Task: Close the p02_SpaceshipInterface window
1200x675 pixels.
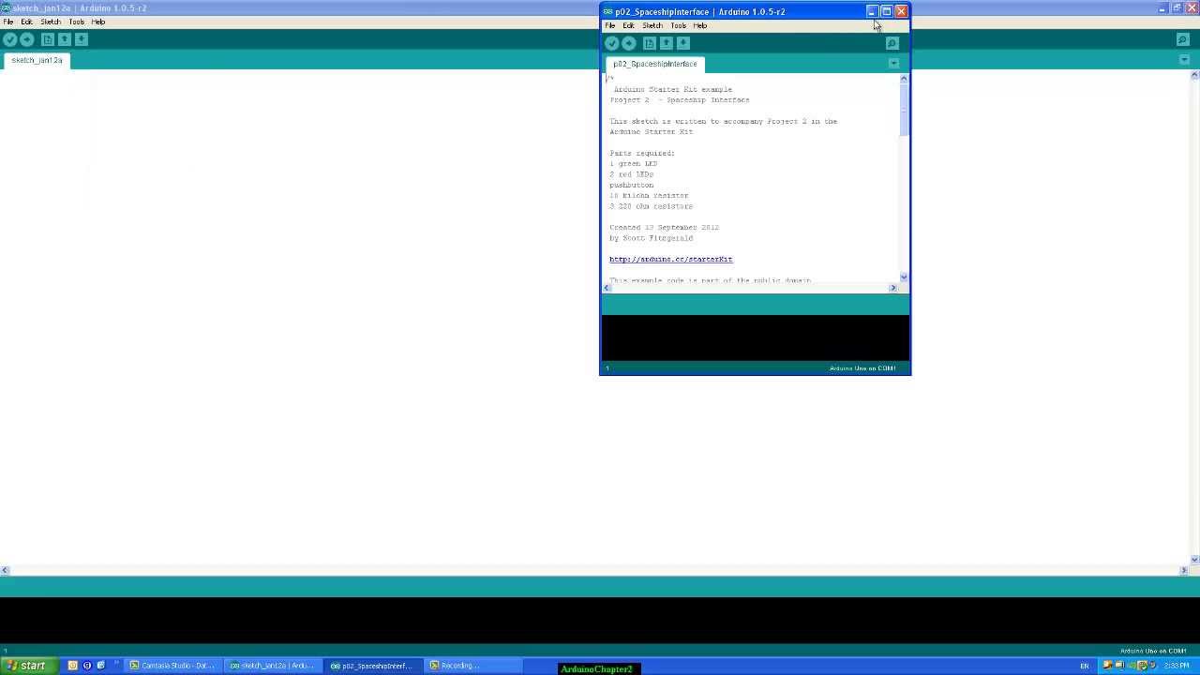Action: point(901,11)
